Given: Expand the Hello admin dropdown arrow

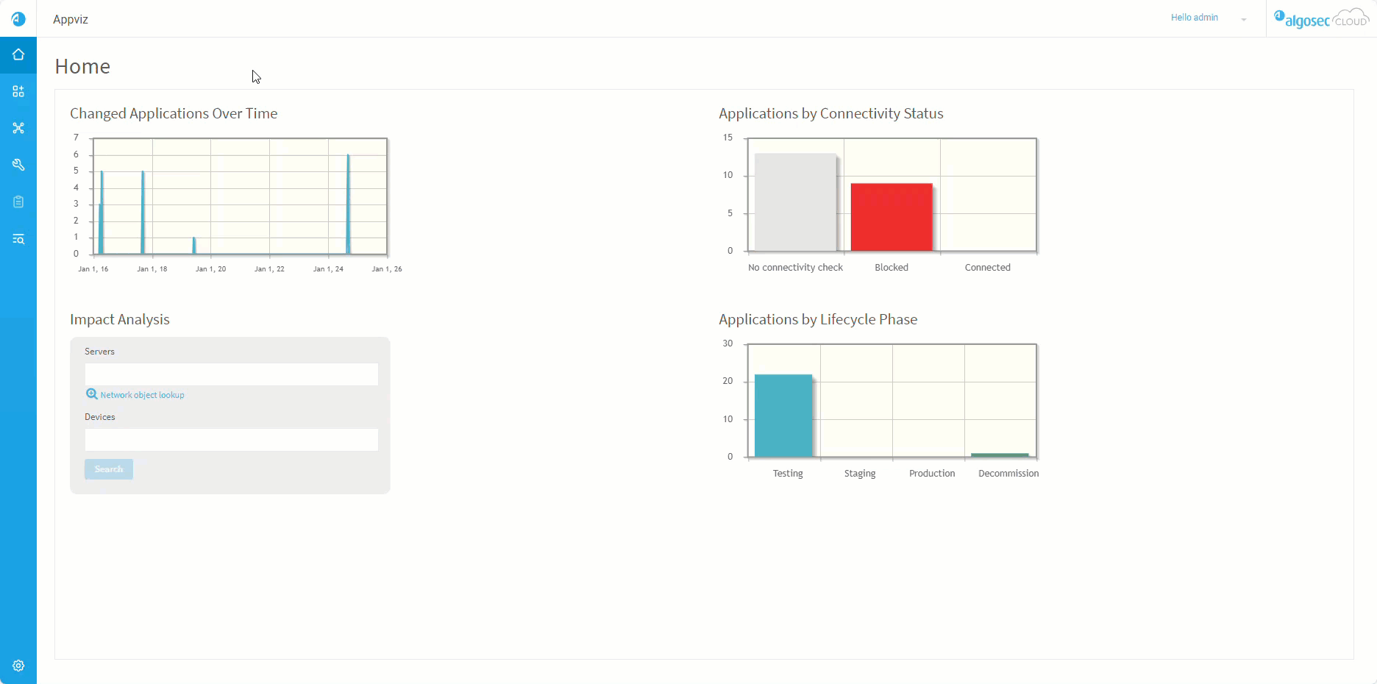Looking at the screenshot, I should tap(1244, 19).
